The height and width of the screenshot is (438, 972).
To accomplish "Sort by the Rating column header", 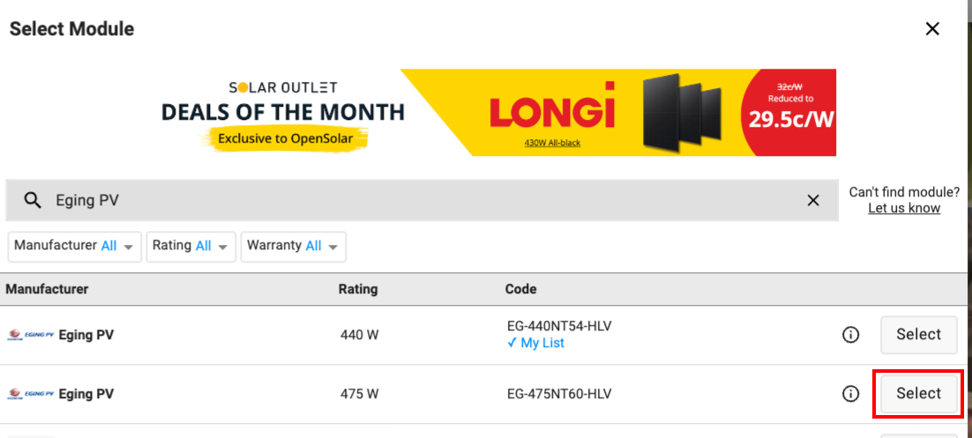I will 358,289.
